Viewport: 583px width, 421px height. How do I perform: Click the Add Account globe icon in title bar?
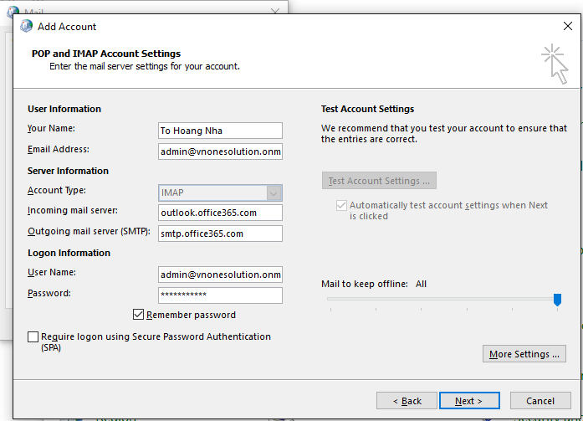(x=26, y=26)
